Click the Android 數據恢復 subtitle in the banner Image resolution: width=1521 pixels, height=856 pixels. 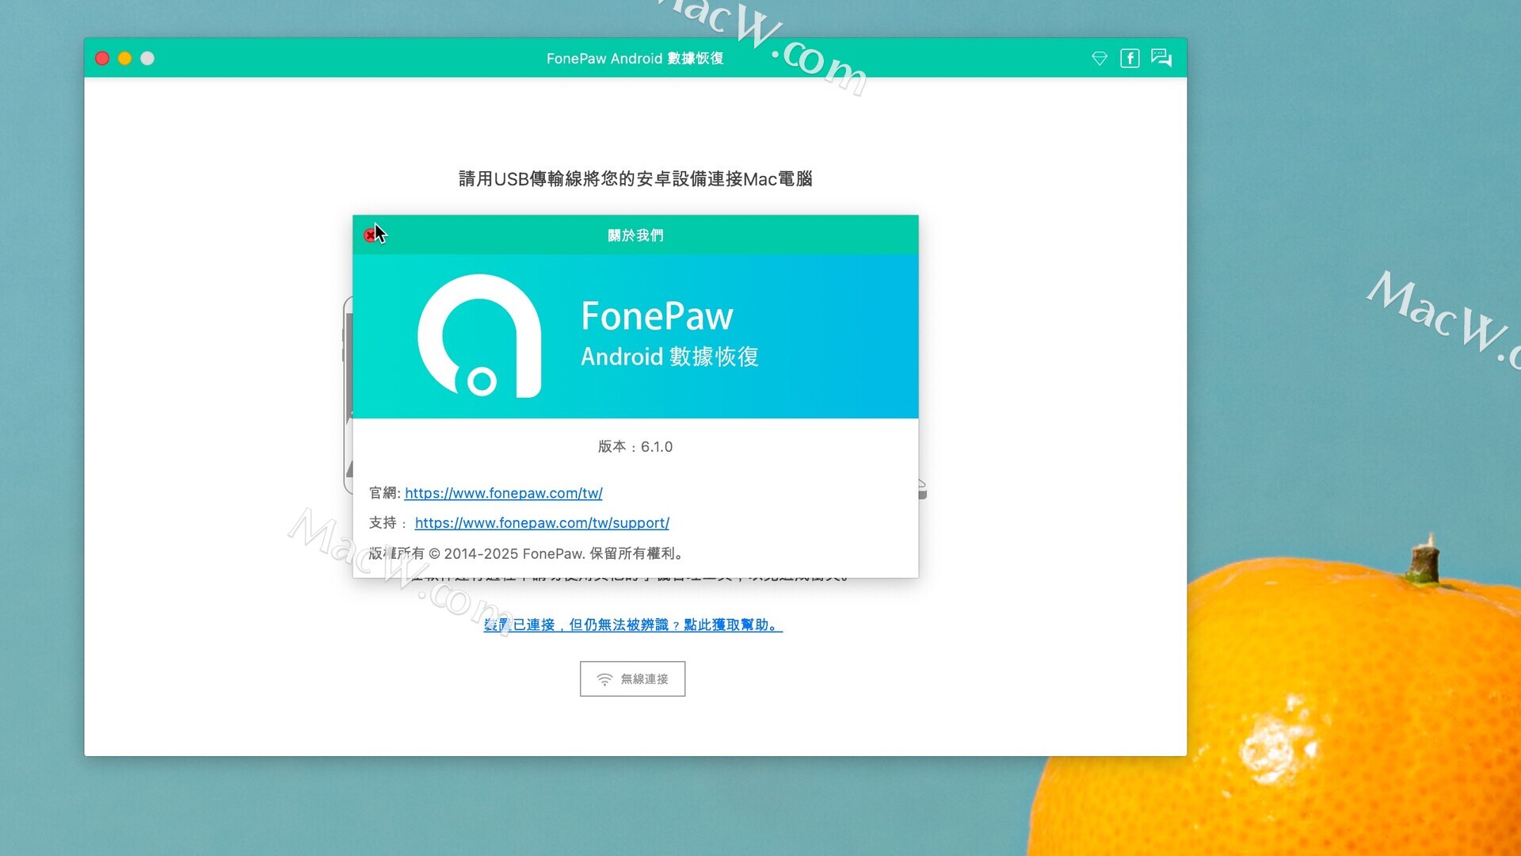click(x=669, y=357)
